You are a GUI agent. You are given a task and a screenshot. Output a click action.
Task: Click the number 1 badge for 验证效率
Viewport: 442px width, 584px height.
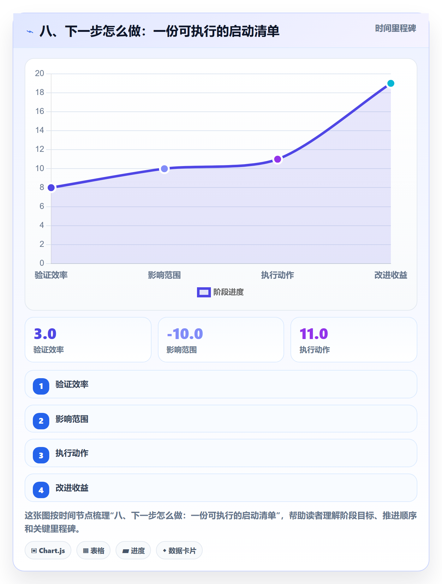pyautogui.click(x=41, y=386)
